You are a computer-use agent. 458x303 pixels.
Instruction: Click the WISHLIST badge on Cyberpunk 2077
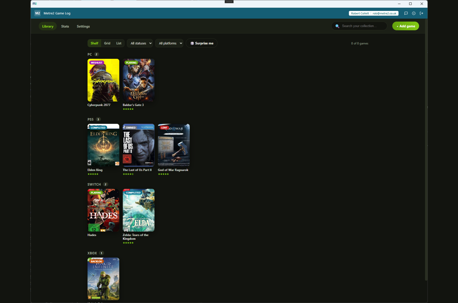pos(97,63)
